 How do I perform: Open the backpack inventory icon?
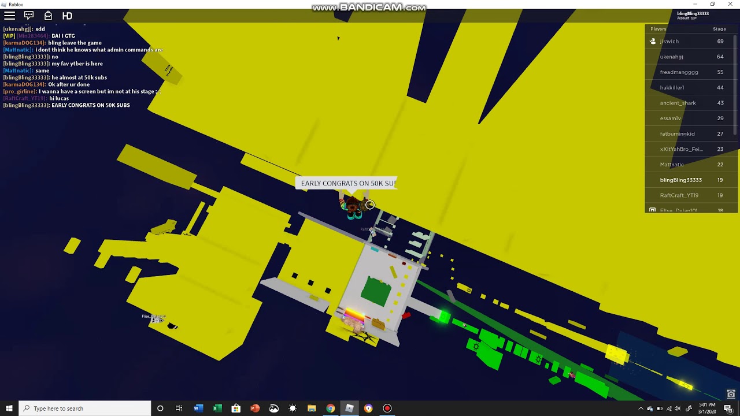click(48, 16)
